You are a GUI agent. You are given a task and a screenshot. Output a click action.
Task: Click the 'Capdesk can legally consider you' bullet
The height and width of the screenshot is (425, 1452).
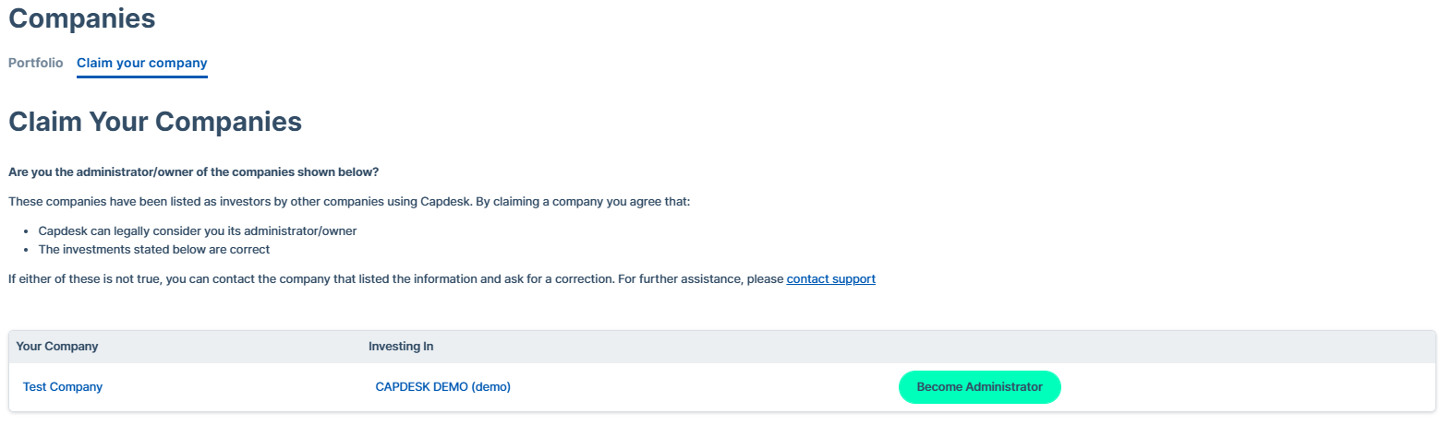(198, 231)
